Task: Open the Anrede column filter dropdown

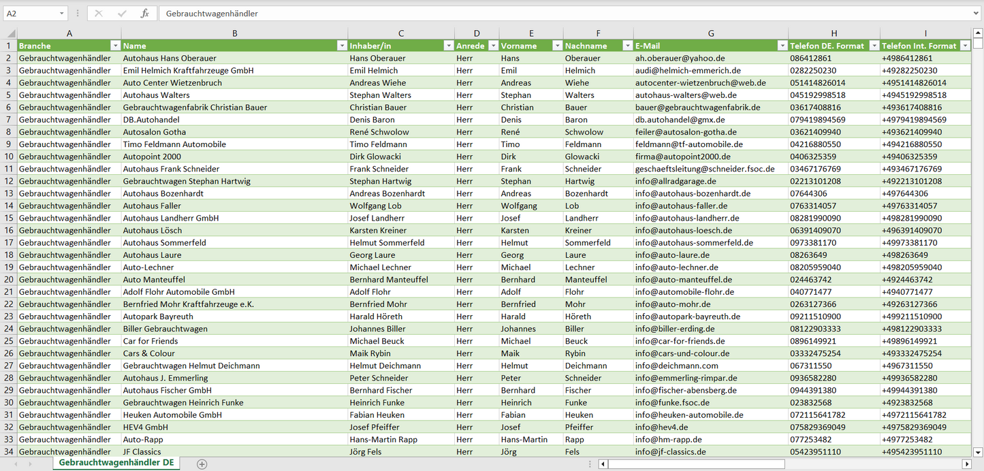Action: [492, 46]
